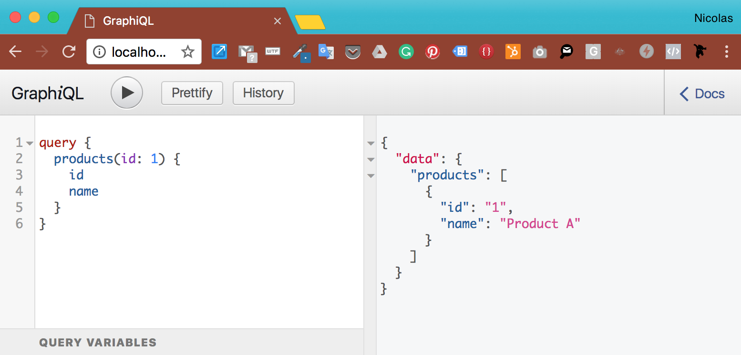Click the Pinterest extension icon
The image size is (741, 355).
[432, 52]
